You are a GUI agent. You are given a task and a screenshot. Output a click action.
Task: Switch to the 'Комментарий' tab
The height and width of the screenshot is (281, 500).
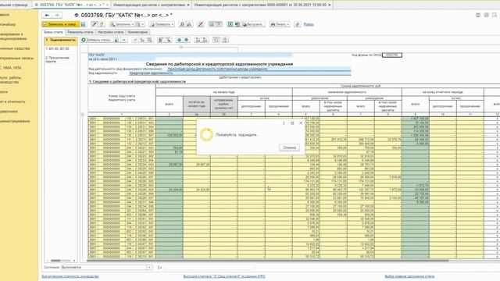click(x=137, y=32)
